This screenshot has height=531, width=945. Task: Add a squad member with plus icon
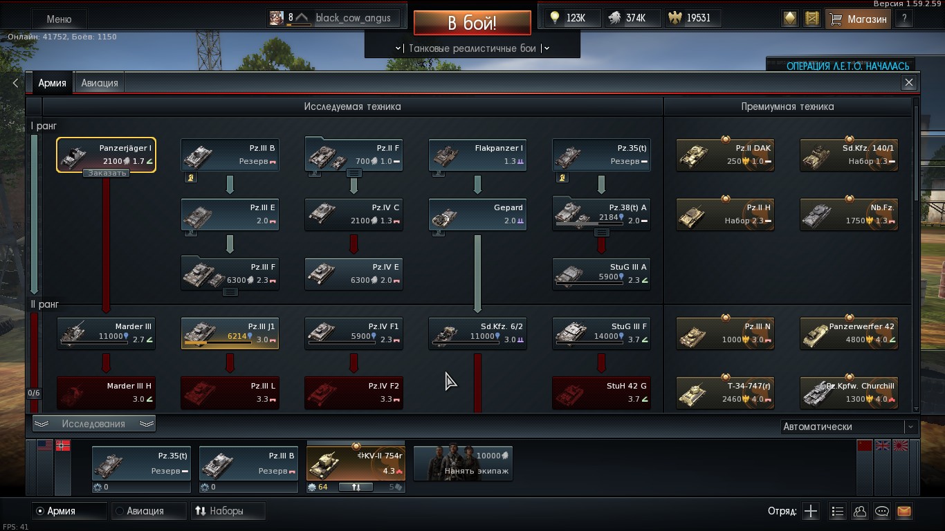coord(811,512)
